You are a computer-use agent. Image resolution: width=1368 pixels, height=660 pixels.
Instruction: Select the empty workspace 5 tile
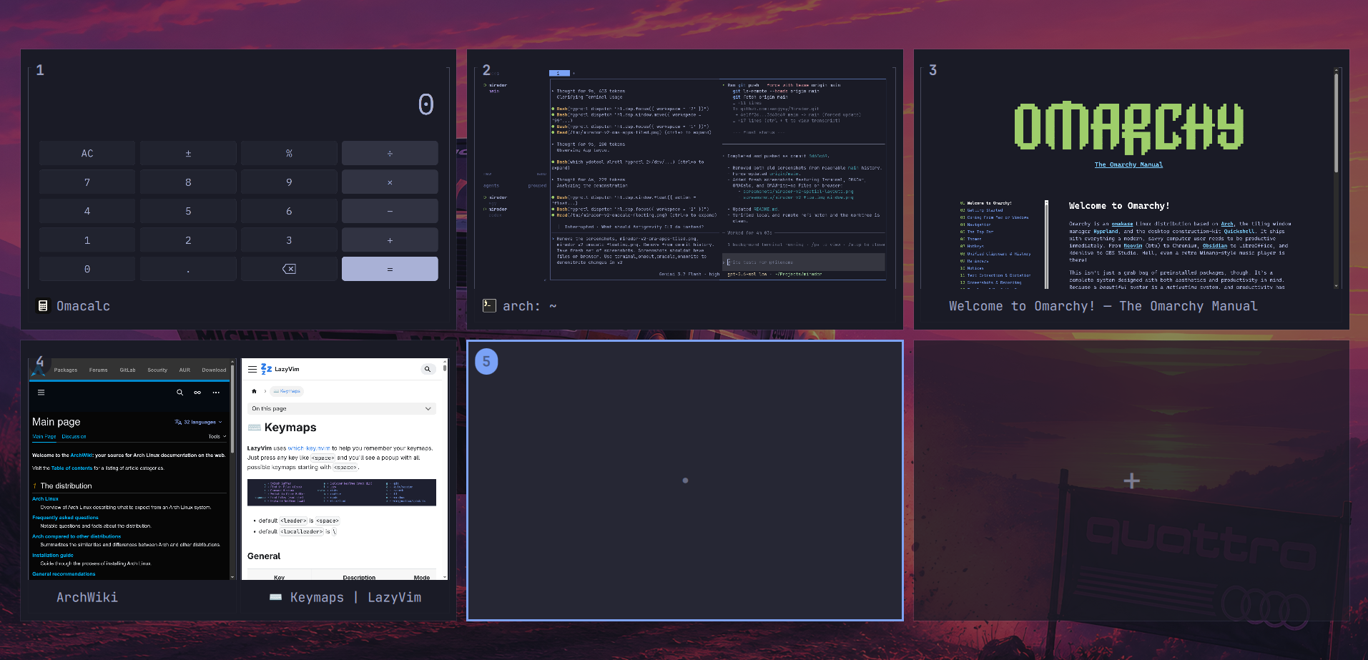[x=685, y=481]
